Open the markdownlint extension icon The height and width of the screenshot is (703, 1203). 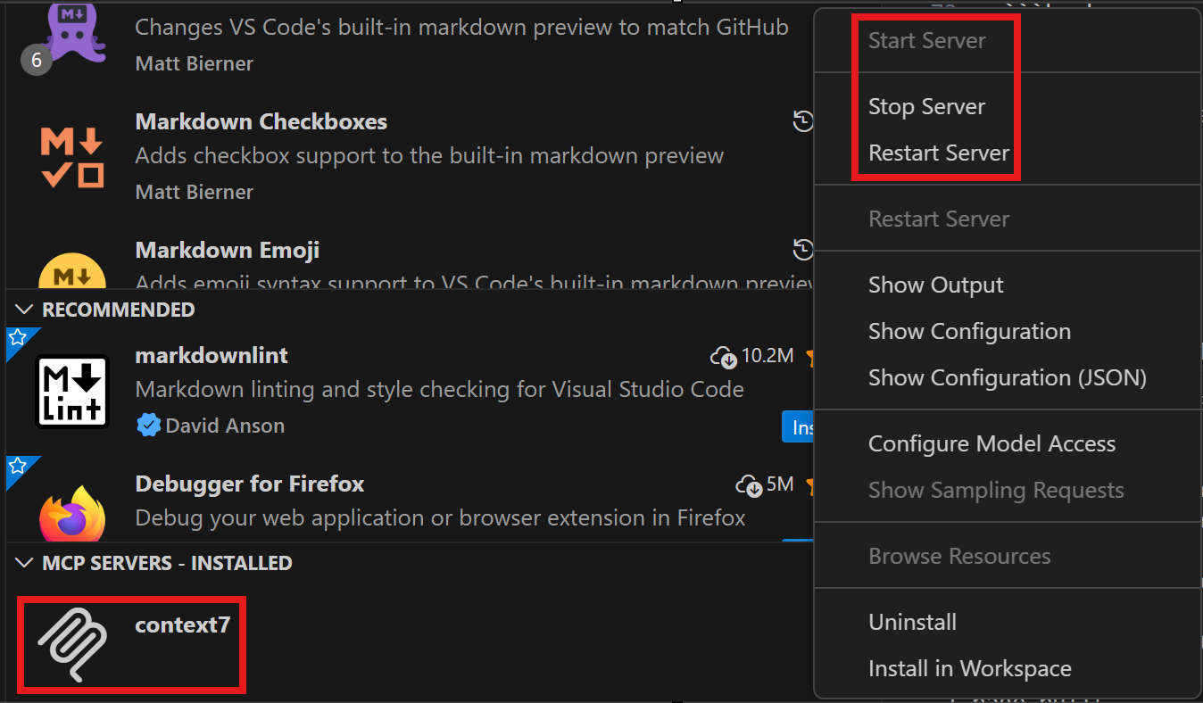pos(73,391)
